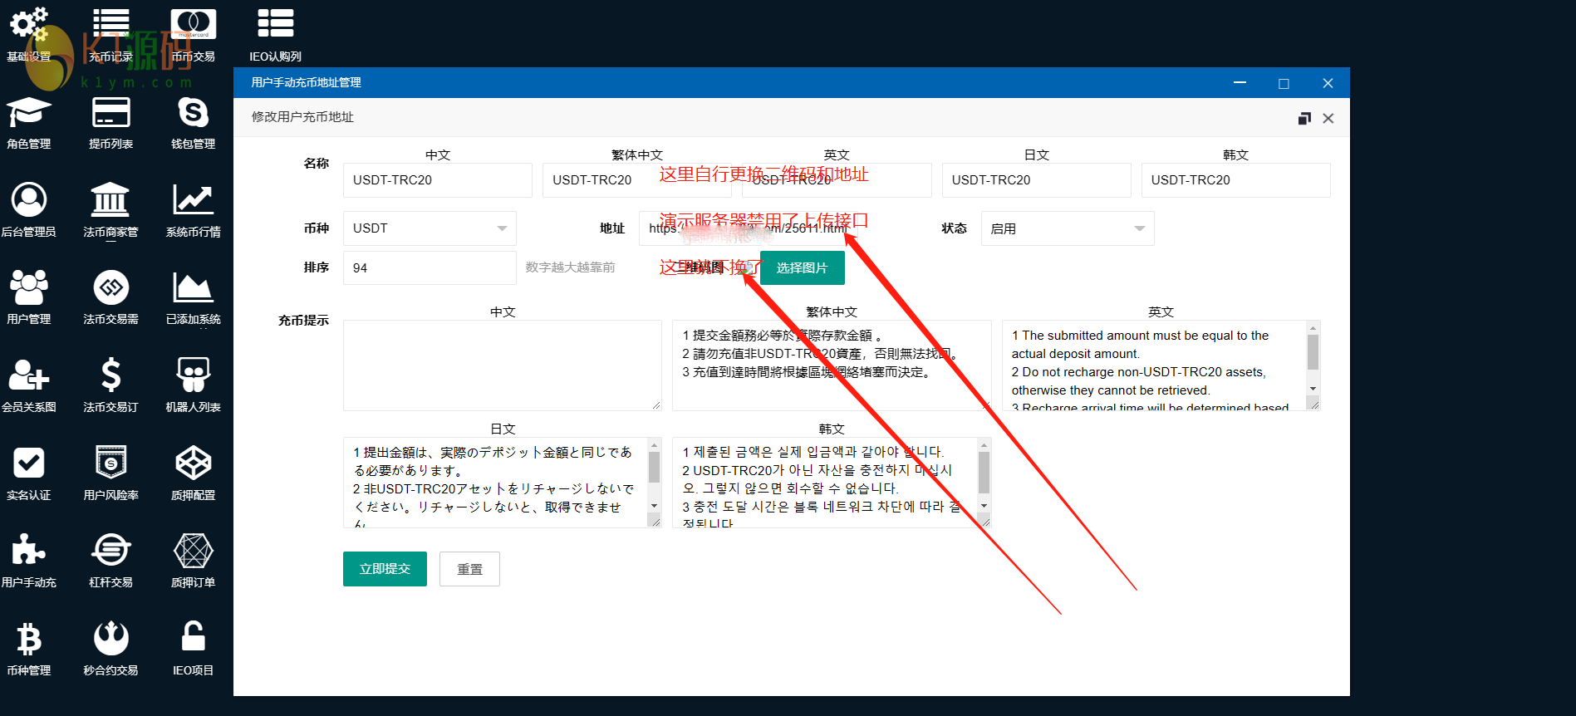The width and height of the screenshot is (1576, 716).
Task: Open 钱包管理 icon
Action: click(x=193, y=112)
